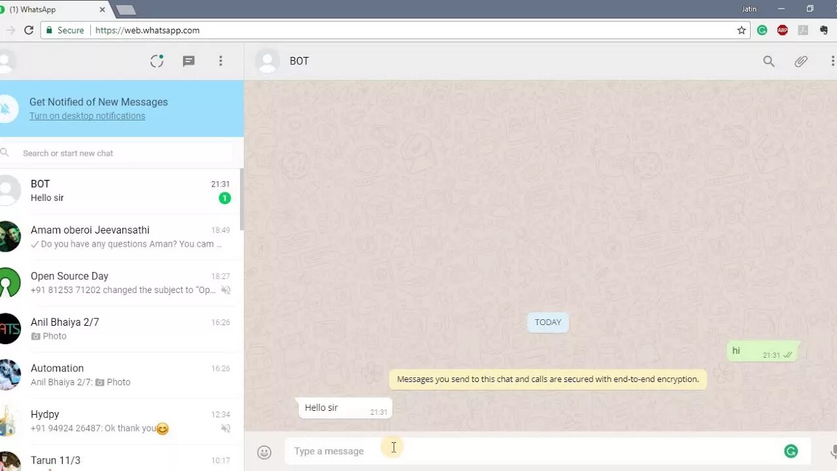Click the muted icon on Hydpy chat
837x471 pixels.
click(x=226, y=428)
